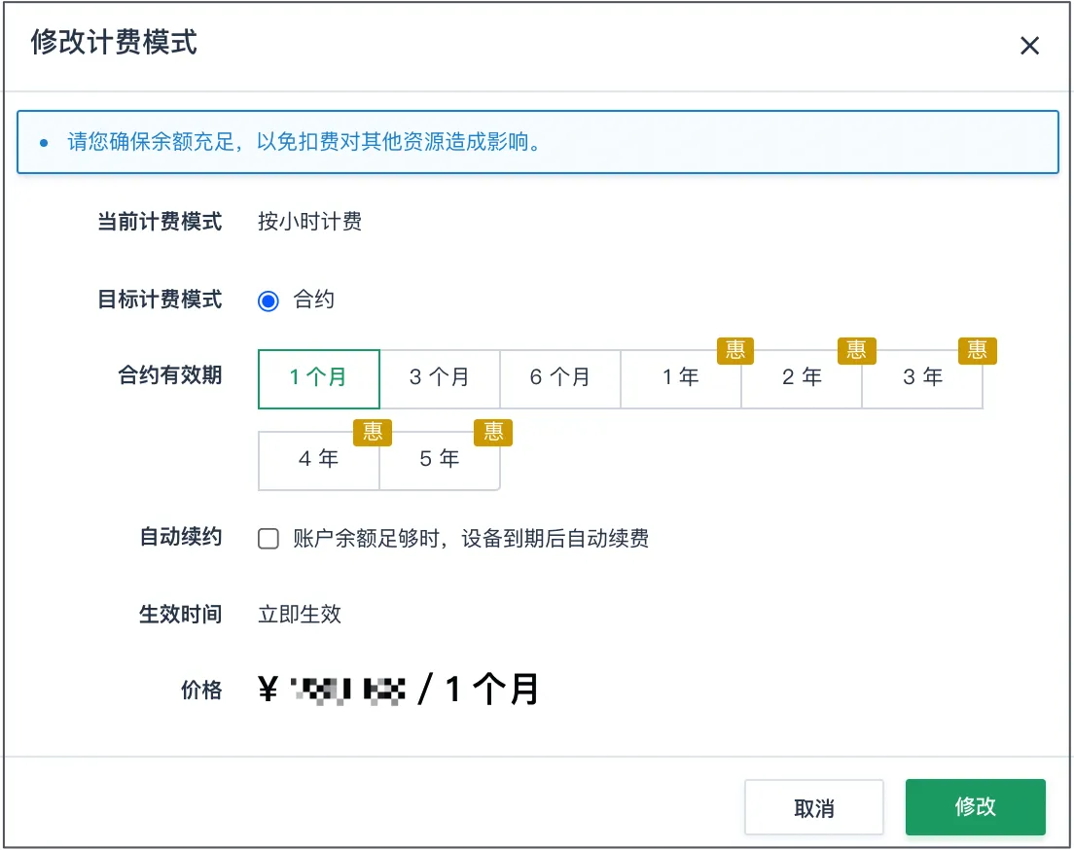
Task: Select the 1 年 contract option
Action: coord(681,378)
